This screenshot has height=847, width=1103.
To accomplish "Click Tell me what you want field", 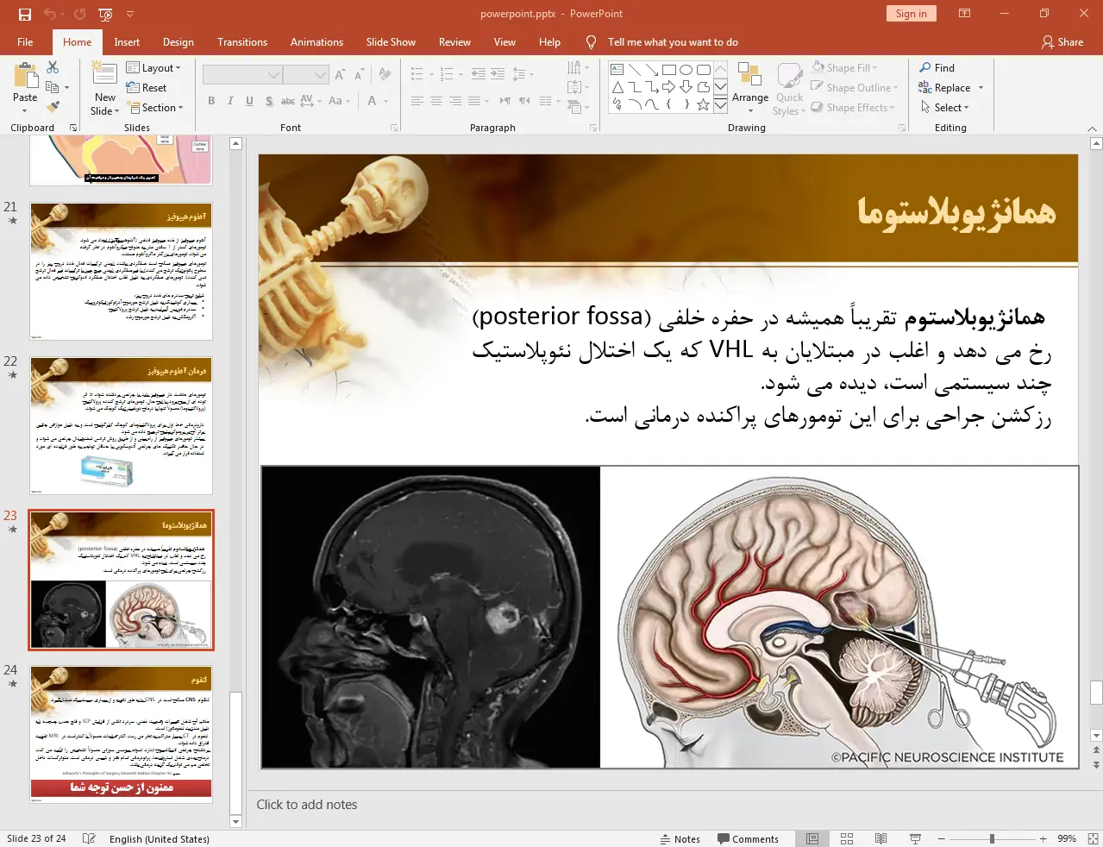I will pyautogui.click(x=673, y=42).
